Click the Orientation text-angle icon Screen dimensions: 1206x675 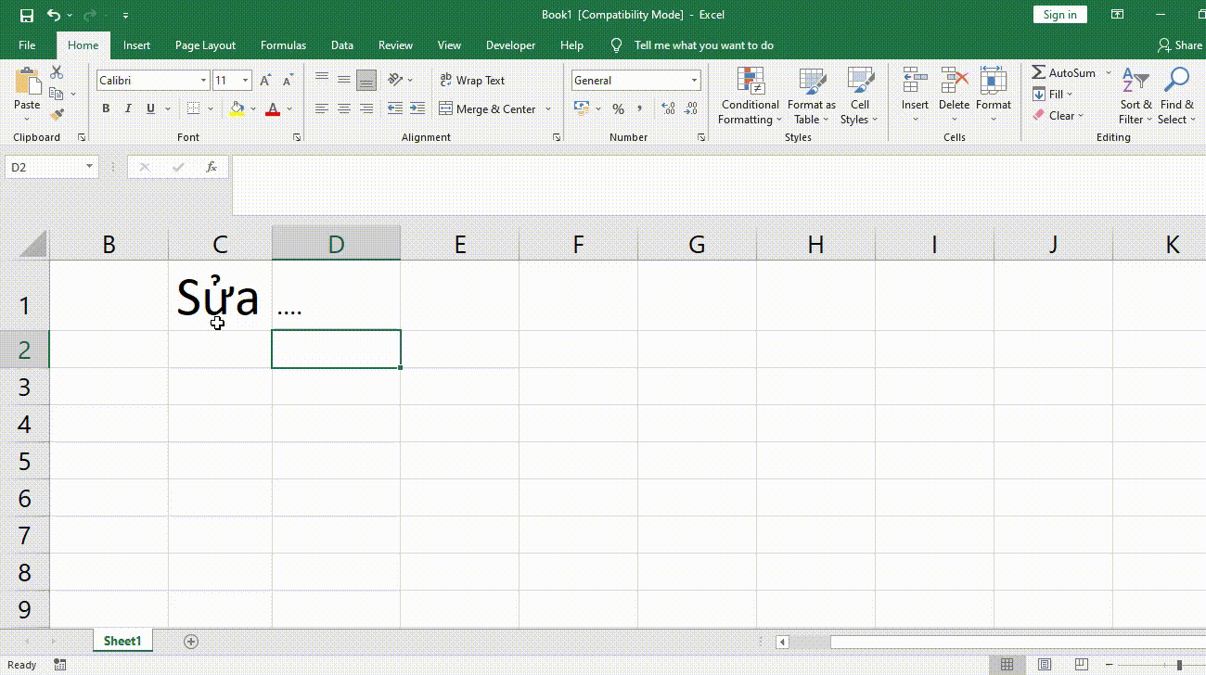pos(396,80)
